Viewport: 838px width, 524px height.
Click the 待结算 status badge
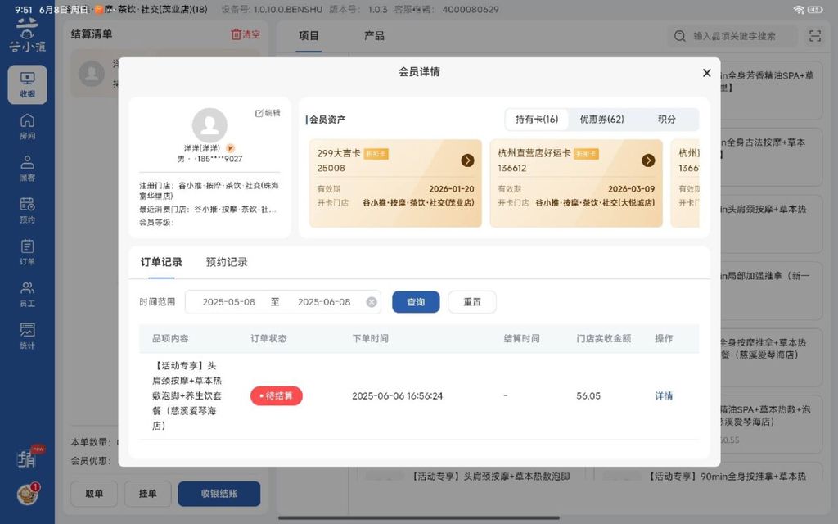point(277,395)
